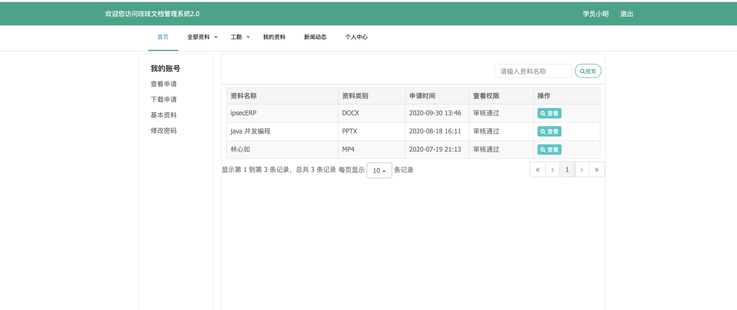Click the 查看 button for 林心如 row
The width and height of the screenshot is (737, 310).
[549, 150]
